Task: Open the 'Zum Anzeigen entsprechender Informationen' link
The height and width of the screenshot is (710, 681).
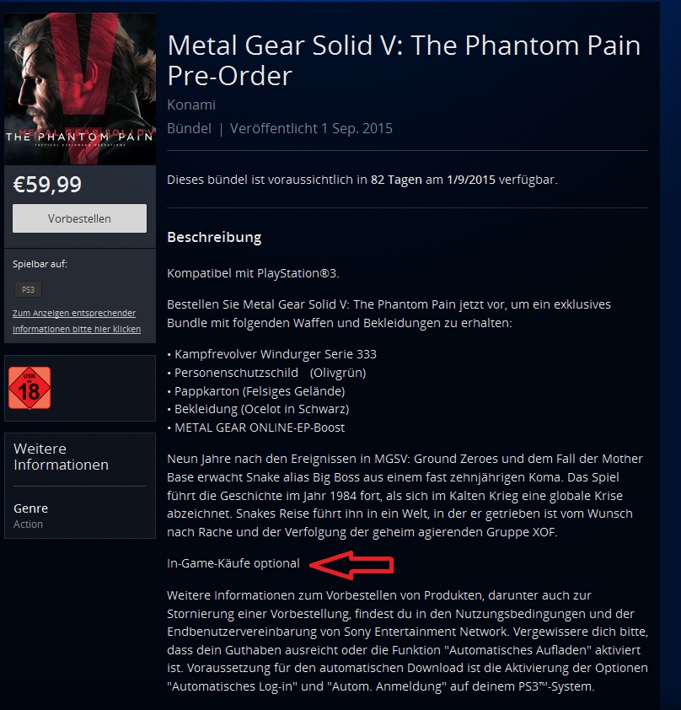Action: (77, 321)
